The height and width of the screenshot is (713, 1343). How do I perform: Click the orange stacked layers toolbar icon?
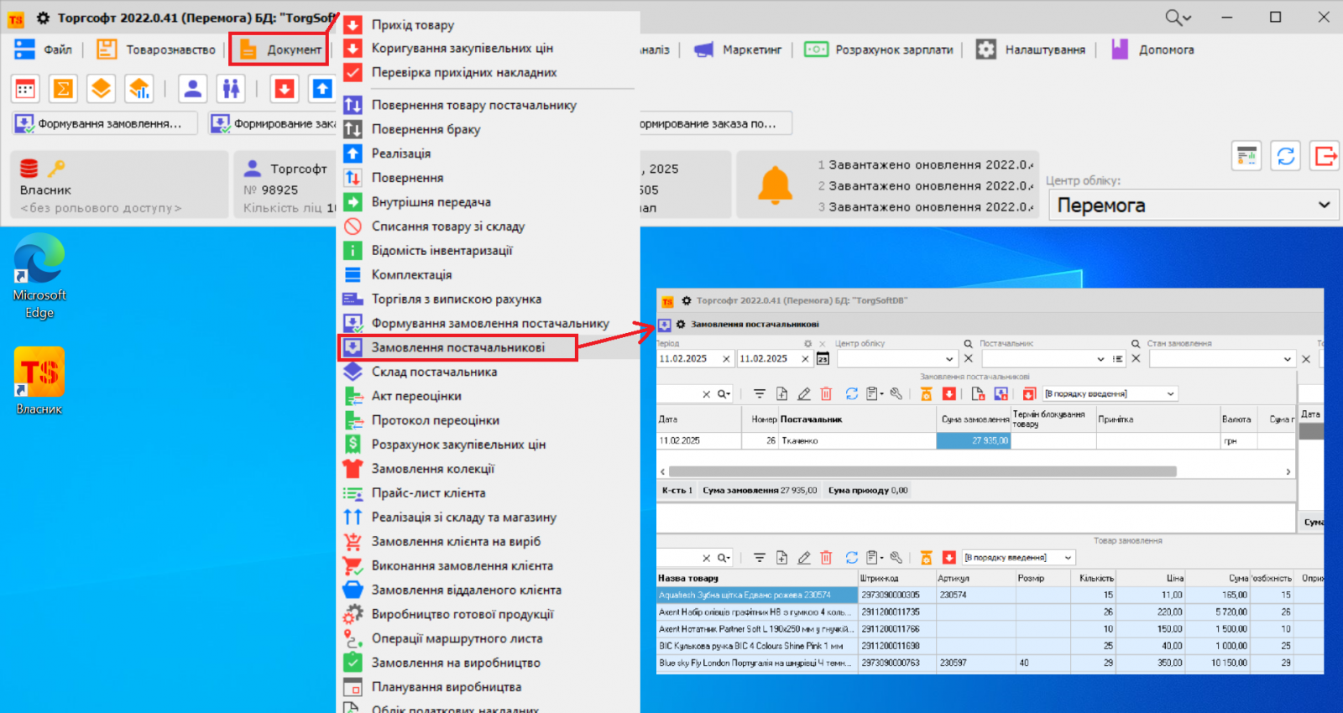101,88
